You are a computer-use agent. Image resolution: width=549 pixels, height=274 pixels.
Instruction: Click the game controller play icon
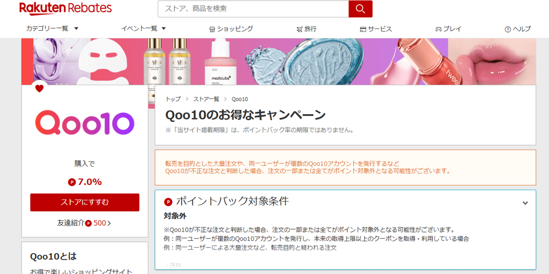pos(439,29)
